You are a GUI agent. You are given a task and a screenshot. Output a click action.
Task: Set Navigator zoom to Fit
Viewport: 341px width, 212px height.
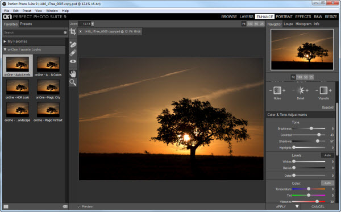click(x=293, y=77)
